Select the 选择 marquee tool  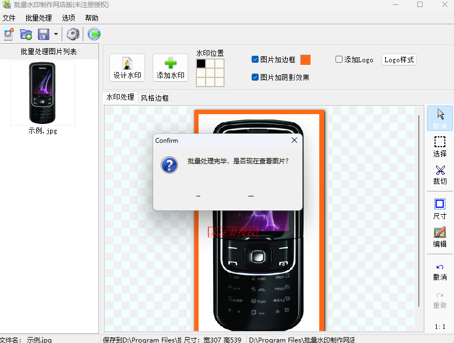(440, 147)
